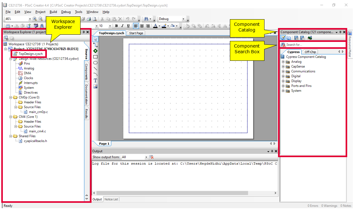The height and width of the screenshot is (211, 356).
Task: Select the rectangle drawing tool
Action: coord(95,57)
